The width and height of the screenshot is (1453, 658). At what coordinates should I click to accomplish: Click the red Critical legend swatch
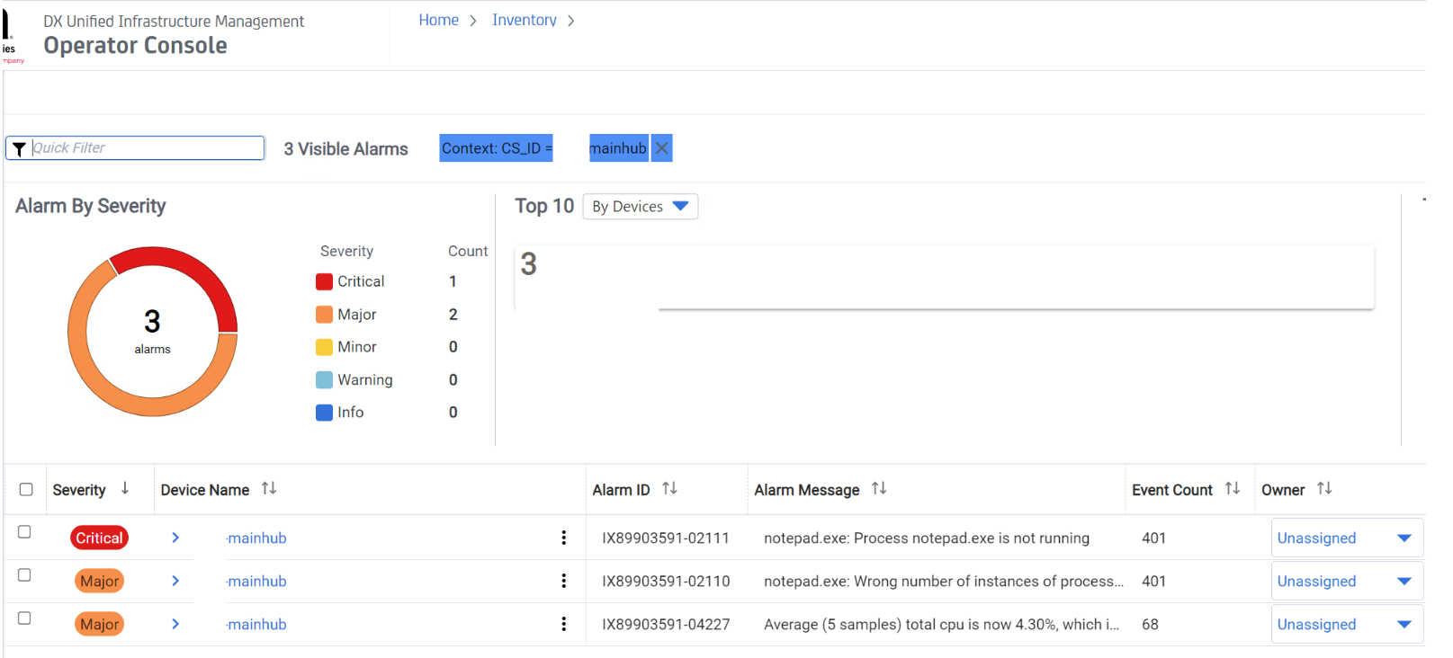coord(324,282)
